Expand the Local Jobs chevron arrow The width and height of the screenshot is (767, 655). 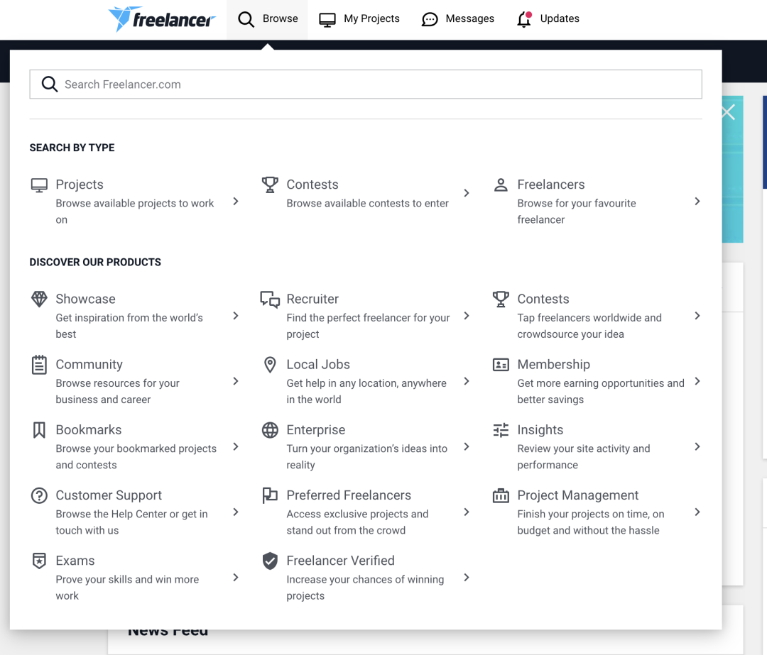[467, 381]
